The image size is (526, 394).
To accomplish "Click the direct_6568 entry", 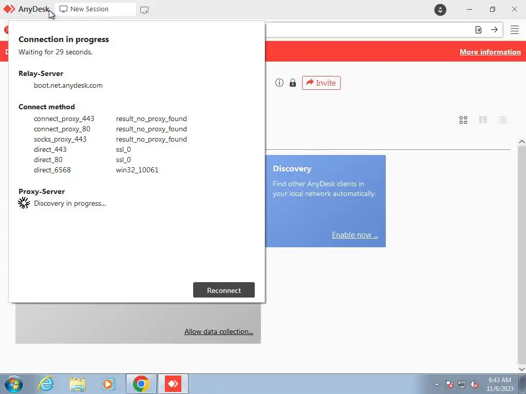I will (x=52, y=170).
